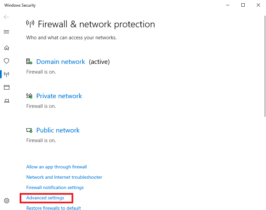
Task: Launch Network and Internet troubleshooter
Action: click(64, 177)
